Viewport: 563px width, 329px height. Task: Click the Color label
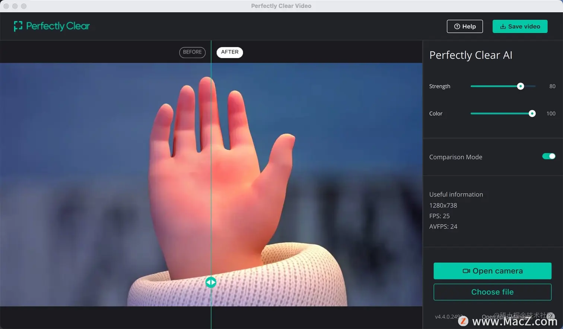click(436, 114)
